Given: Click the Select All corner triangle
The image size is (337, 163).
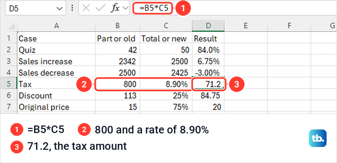Looking at the screenshot, I should point(11,26).
